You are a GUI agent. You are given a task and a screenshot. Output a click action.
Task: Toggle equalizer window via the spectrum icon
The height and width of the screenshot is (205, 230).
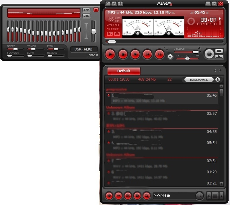pyautogui.click(x=219, y=56)
